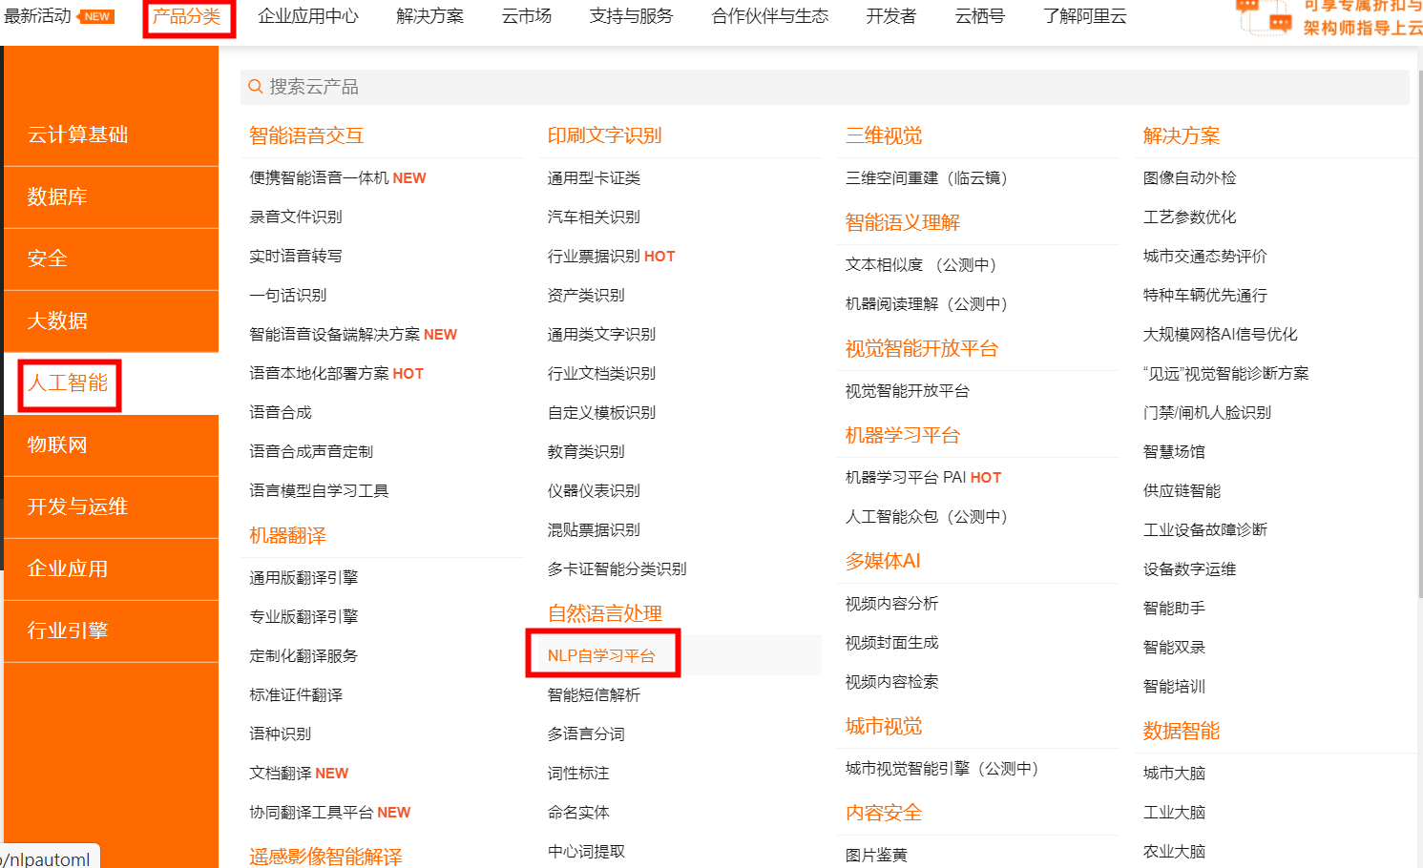Open 自定义模板识别 product
The height and width of the screenshot is (868, 1423).
point(601,413)
